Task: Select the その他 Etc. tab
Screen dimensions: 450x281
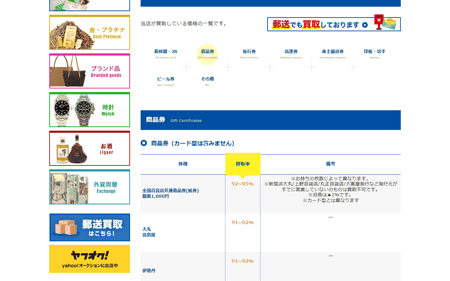Action: (x=207, y=81)
